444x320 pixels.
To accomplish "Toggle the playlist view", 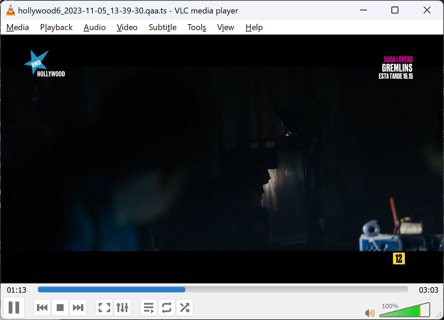I will 149,308.
